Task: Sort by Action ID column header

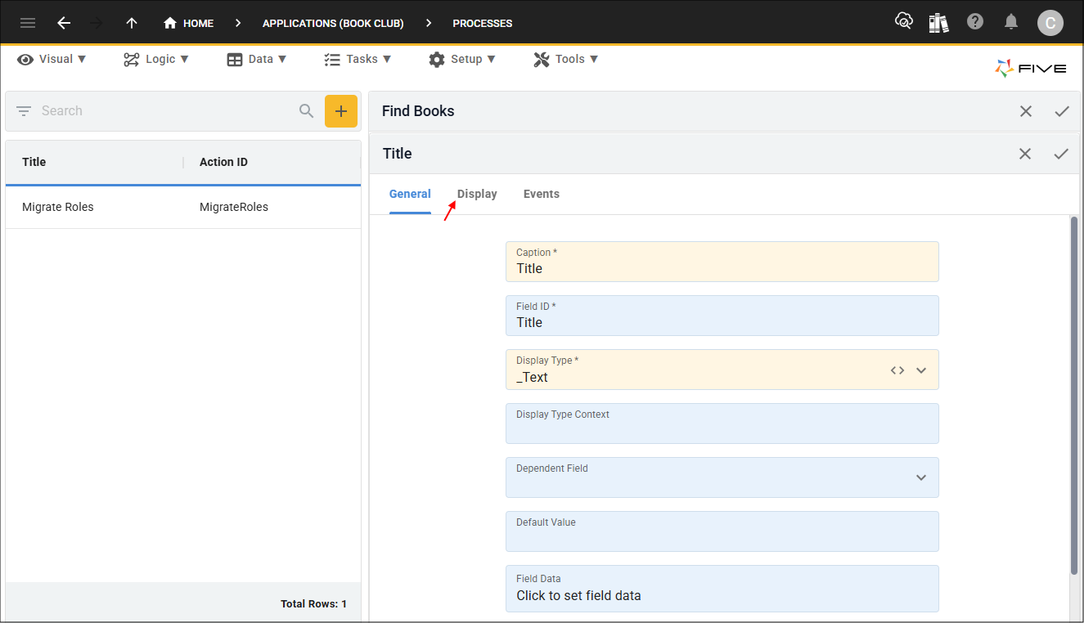Action: (x=223, y=162)
